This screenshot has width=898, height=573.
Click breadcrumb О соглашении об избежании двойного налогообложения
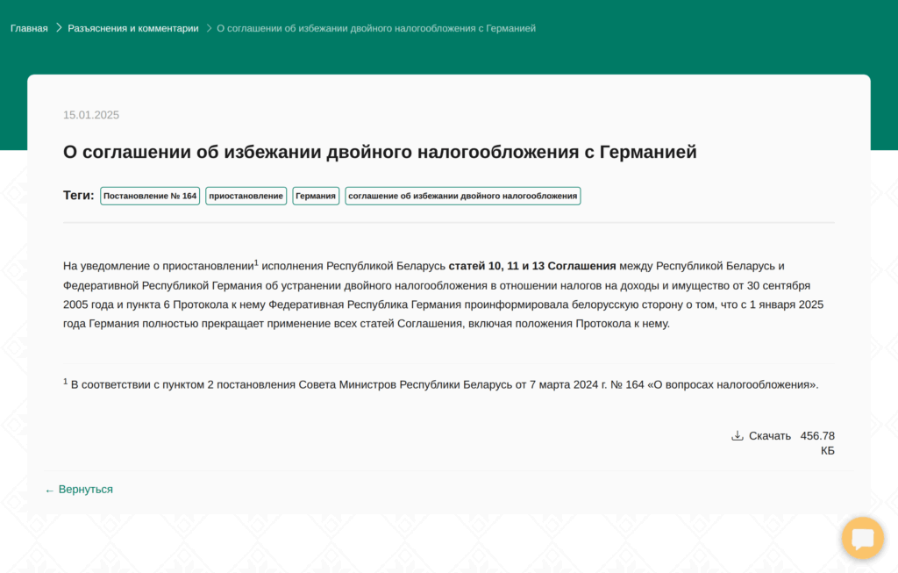(375, 28)
